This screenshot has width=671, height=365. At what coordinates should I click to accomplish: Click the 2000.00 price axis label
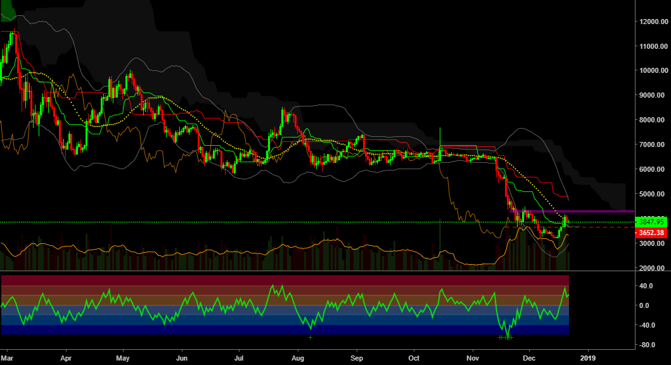(x=651, y=266)
